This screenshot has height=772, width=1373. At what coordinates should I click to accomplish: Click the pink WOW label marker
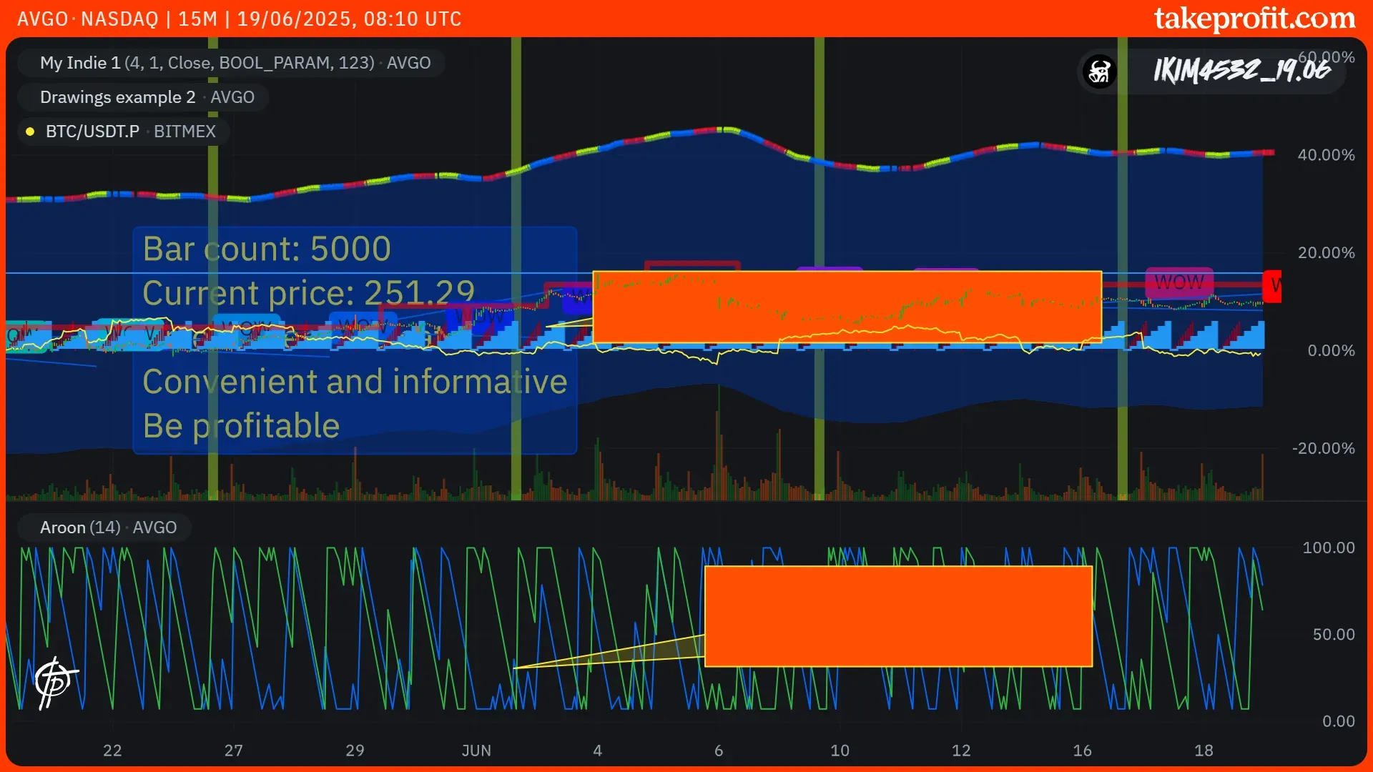coord(1178,282)
